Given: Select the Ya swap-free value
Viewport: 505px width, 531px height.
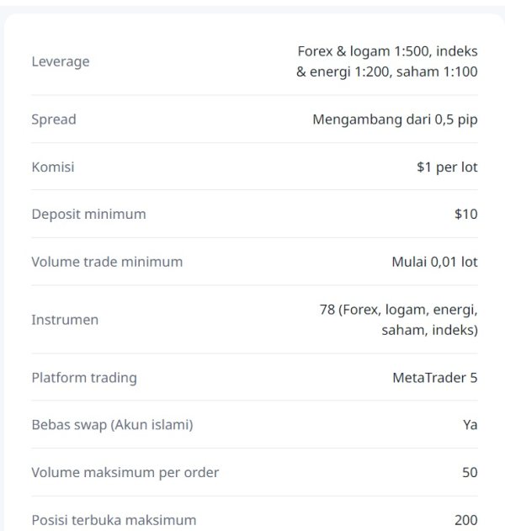Looking at the screenshot, I should click(x=470, y=425).
